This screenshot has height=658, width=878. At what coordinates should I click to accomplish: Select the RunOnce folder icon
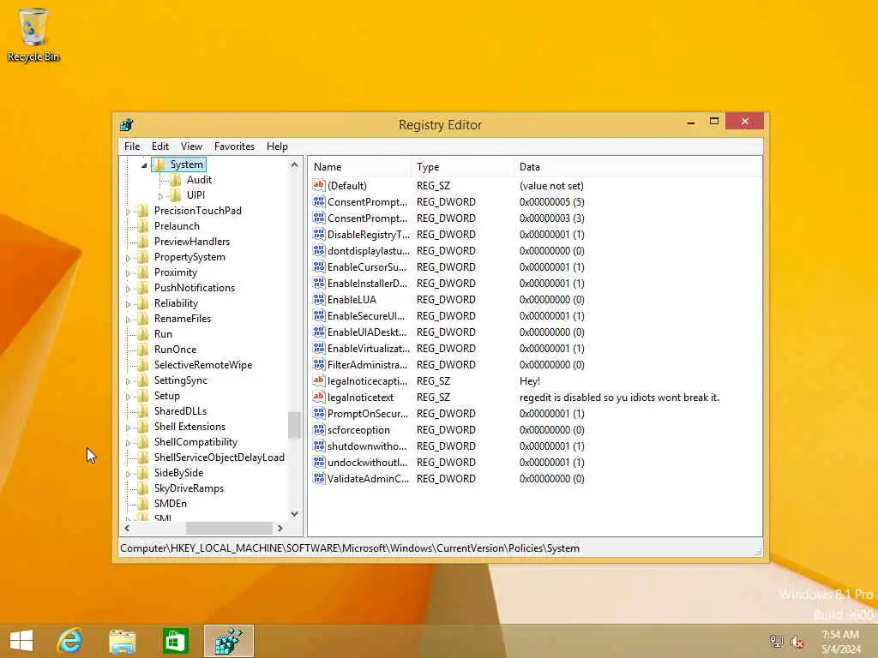click(143, 350)
